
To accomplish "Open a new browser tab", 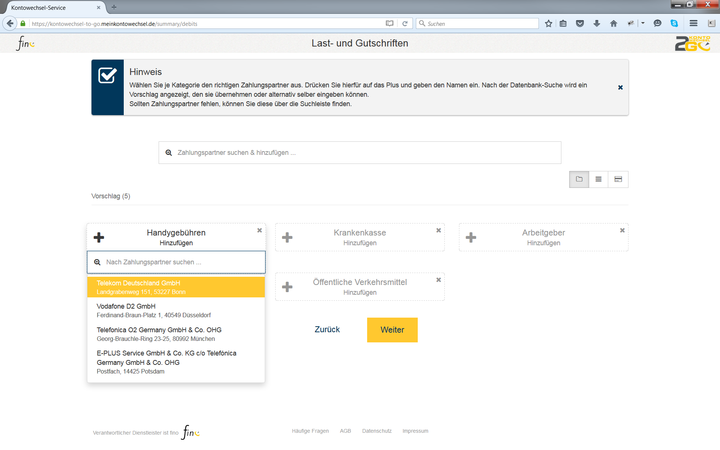I will click(114, 7).
